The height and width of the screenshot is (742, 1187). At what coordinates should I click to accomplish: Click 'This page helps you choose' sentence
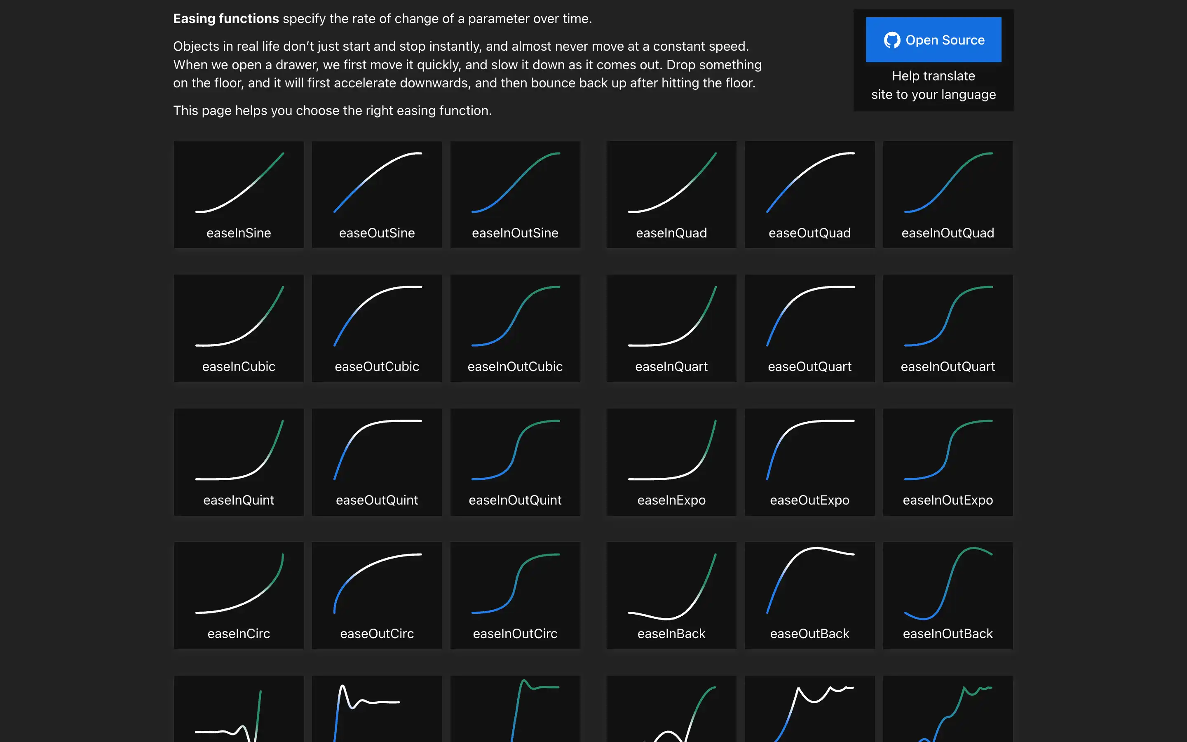[333, 110]
